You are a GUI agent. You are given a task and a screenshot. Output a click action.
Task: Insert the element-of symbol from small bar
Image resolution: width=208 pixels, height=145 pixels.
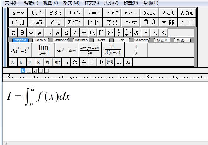[x=39, y=32]
